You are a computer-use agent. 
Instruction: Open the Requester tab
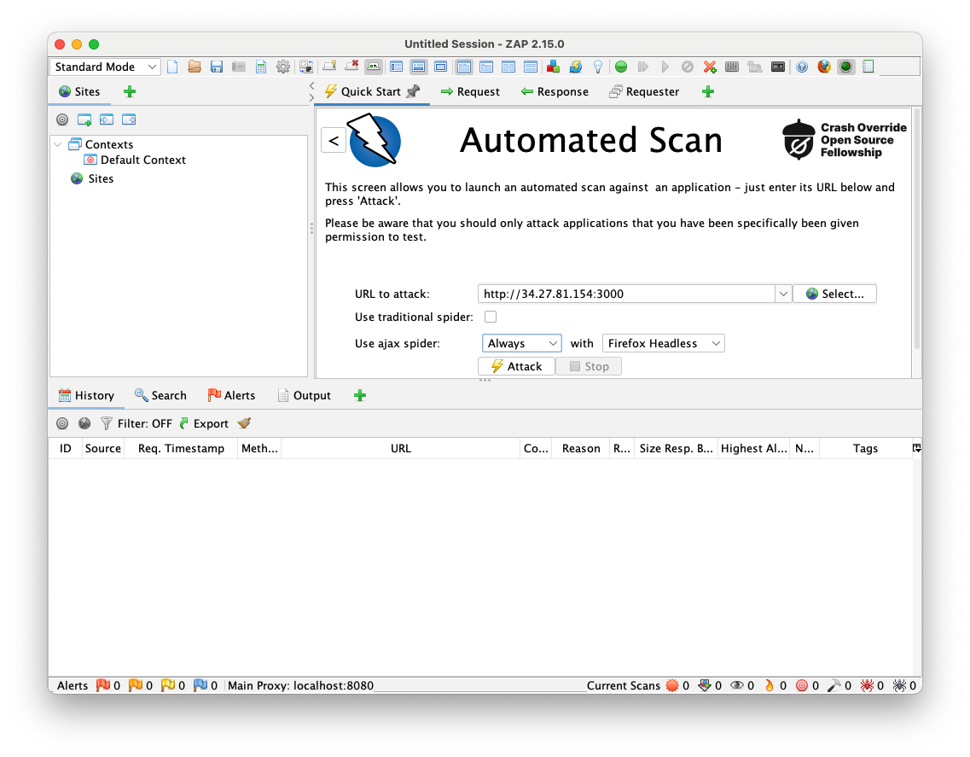tap(644, 91)
